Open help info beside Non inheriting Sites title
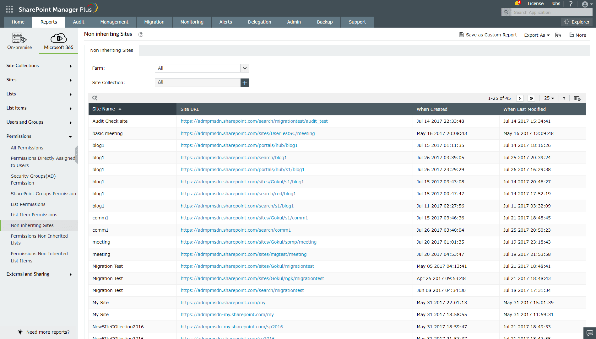The height and width of the screenshot is (339, 596). click(x=141, y=35)
